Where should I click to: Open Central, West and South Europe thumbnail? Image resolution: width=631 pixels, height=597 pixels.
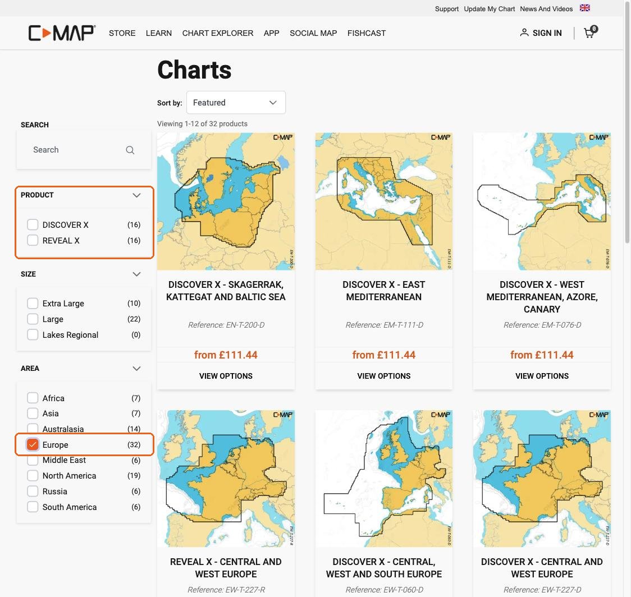pyautogui.click(x=383, y=478)
